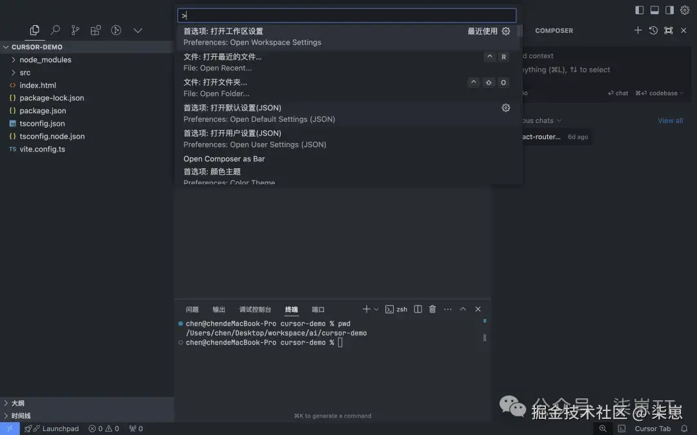Click View all previous chats link
This screenshot has height=435, width=697.
point(671,121)
